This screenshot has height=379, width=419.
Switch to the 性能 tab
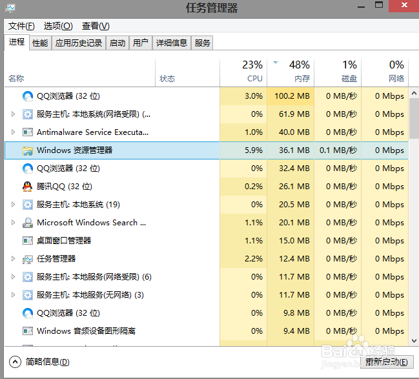pyautogui.click(x=40, y=43)
